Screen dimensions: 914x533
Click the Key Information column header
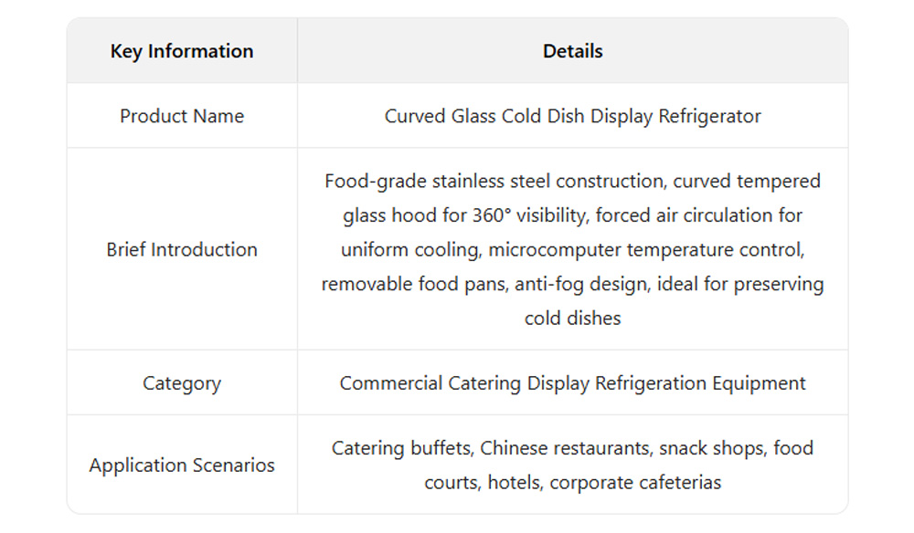click(x=182, y=51)
